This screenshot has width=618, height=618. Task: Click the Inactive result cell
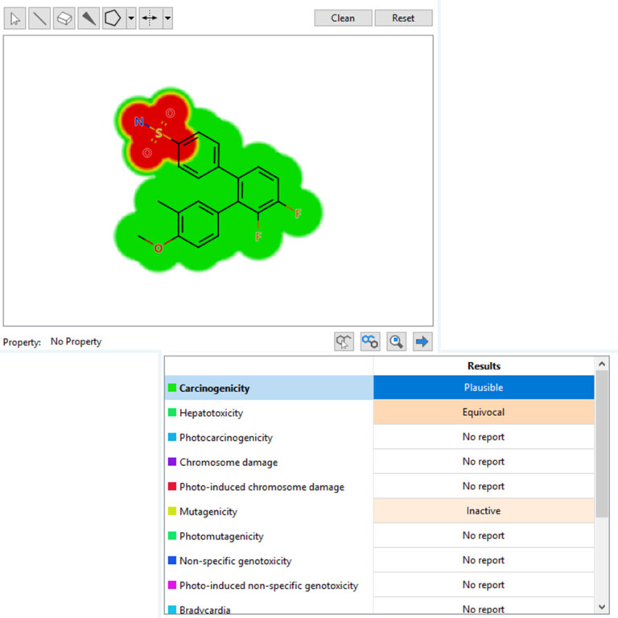pyautogui.click(x=484, y=511)
